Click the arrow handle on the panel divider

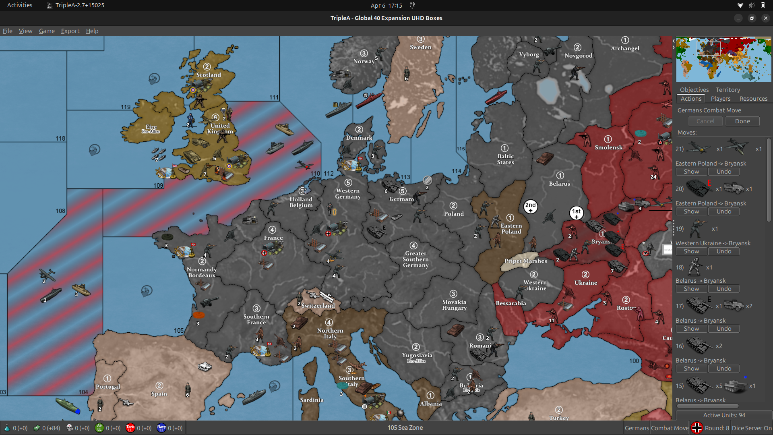[x=674, y=228]
